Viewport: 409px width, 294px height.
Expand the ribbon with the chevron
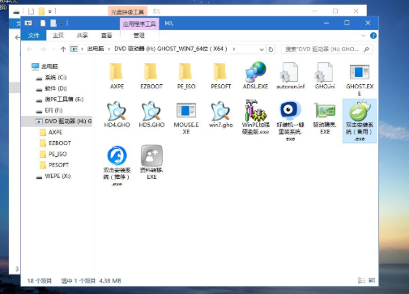[364, 36]
